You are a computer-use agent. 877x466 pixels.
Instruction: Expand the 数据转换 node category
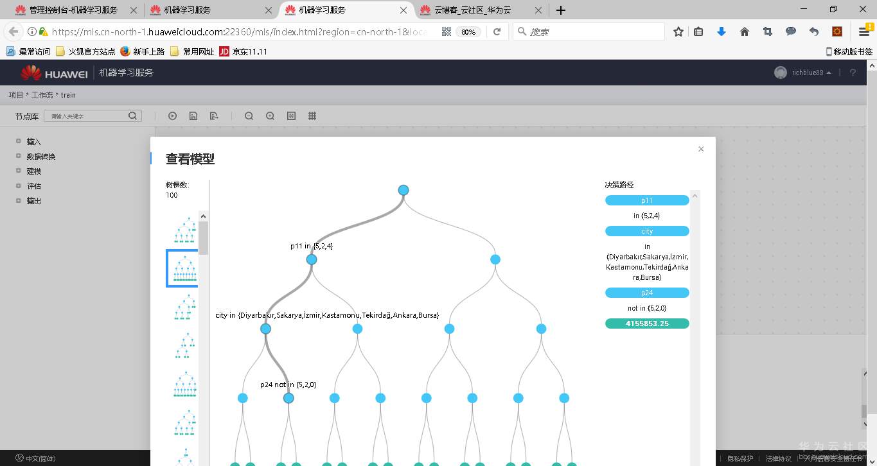[x=19, y=156]
